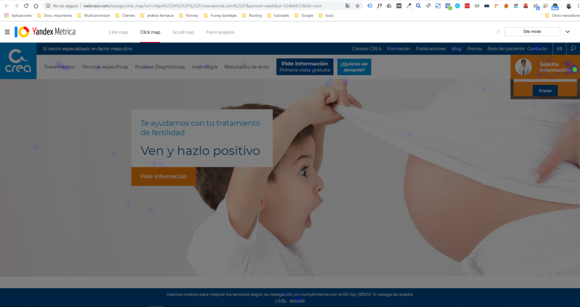Select the Click map tab
Screen dimensions: 580x307
(x=150, y=32)
